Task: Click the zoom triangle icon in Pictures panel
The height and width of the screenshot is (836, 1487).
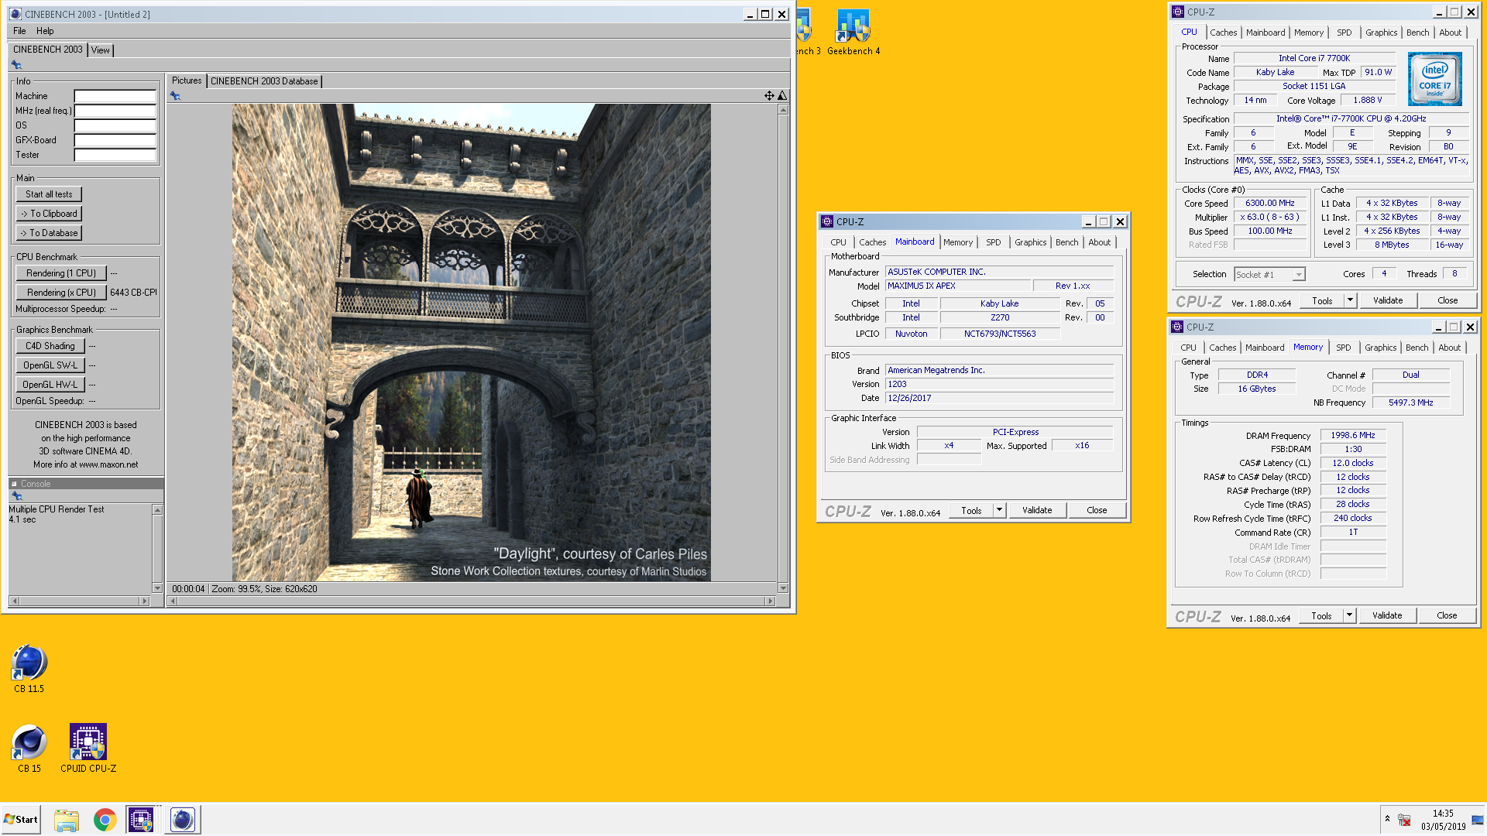Action: pos(782,96)
